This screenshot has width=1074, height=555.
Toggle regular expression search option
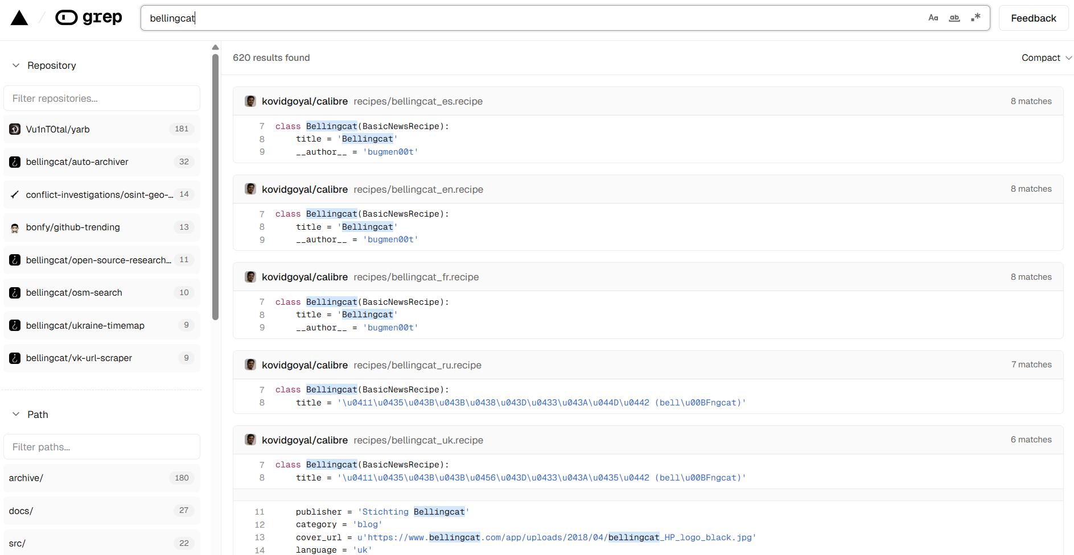pyautogui.click(x=976, y=18)
